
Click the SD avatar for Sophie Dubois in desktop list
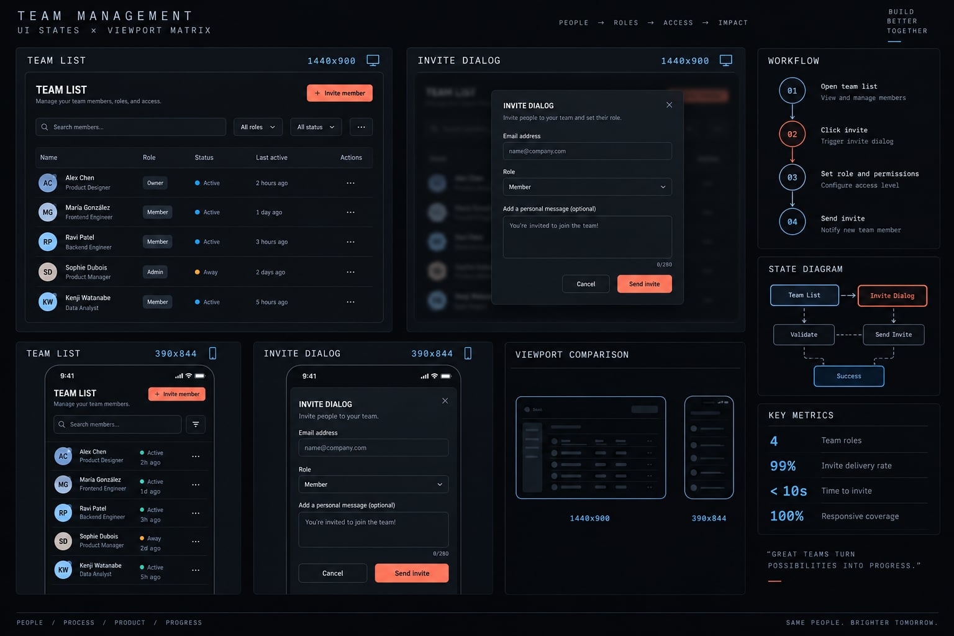(x=48, y=272)
